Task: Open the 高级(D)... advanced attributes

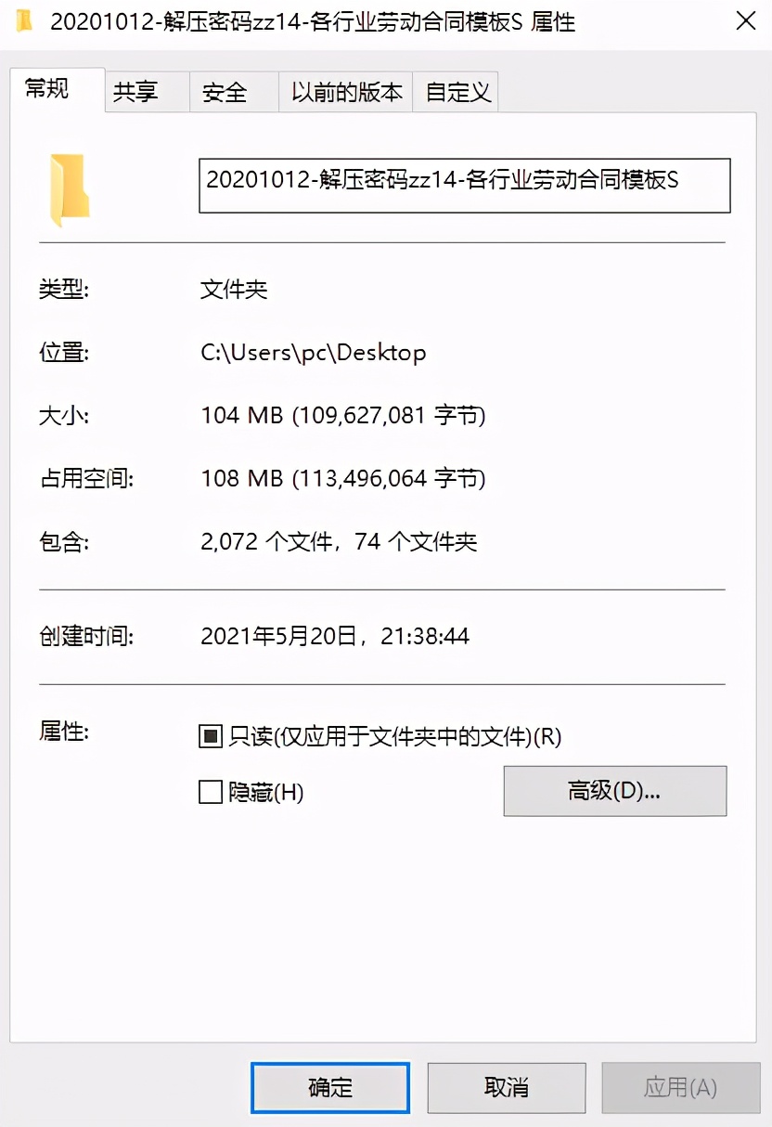Action: tap(615, 791)
